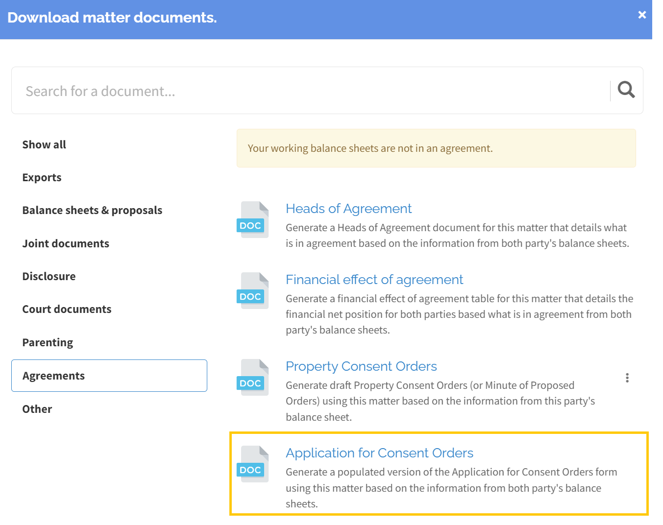Show the Other documents category
Screen dimensions: 663x525
click(x=37, y=409)
